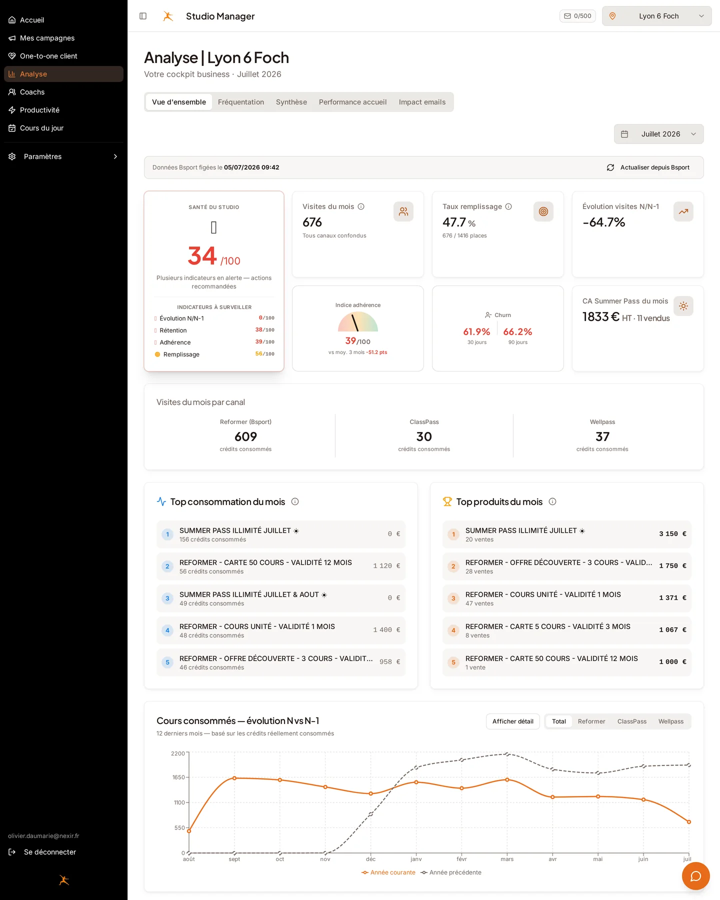Click olivier.daumarie@nexir.fr account email
This screenshot has height=900, width=720.
[43, 836]
